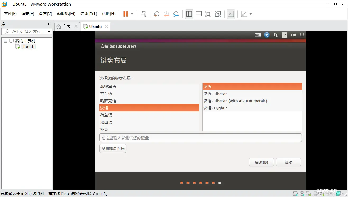
Task: Click the 继续 button
Action: pos(289,162)
